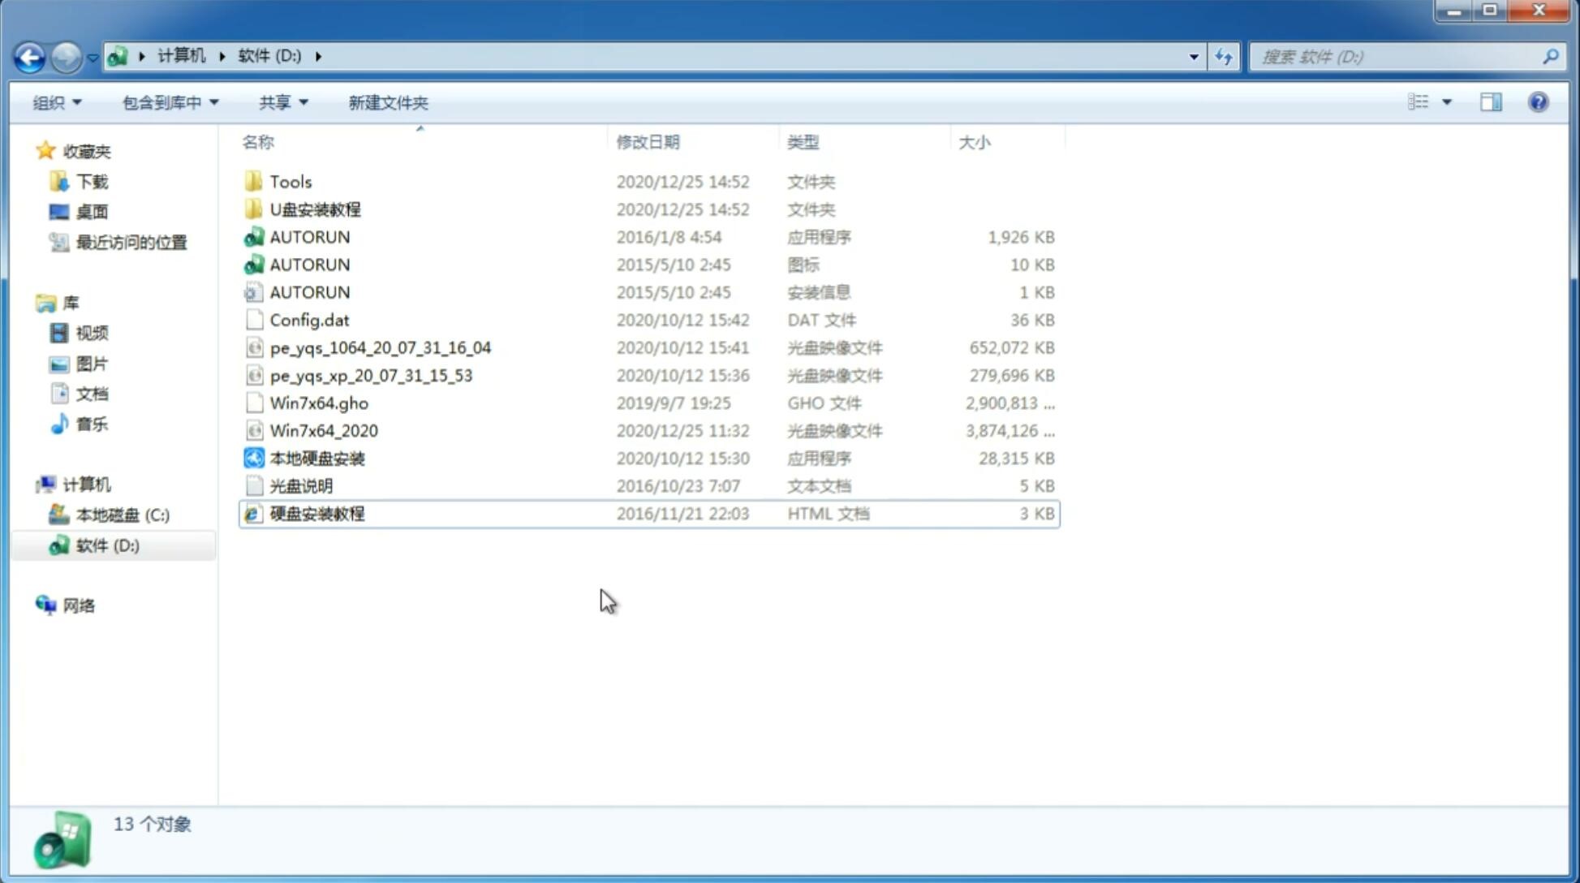1580x883 pixels.
Task: Open the Tools folder
Action: point(290,181)
